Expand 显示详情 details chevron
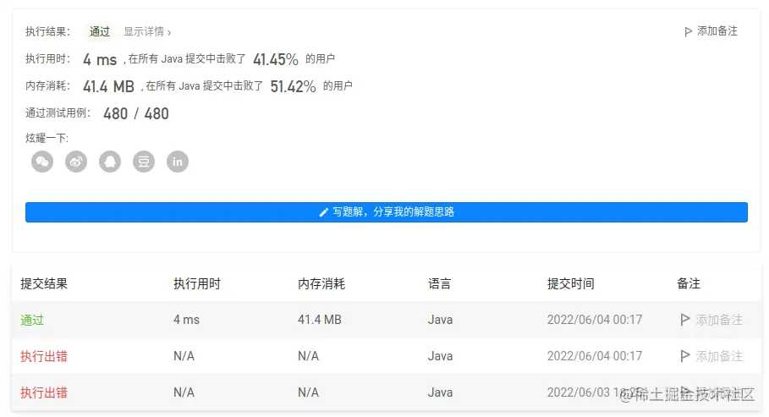769x417 pixels. pyautogui.click(x=169, y=33)
